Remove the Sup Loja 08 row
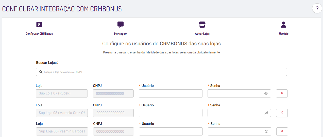323x137 pixels. pyautogui.click(x=282, y=113)
